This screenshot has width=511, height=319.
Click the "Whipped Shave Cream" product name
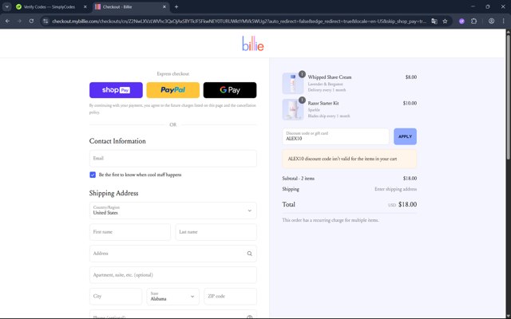(x=330, y=77)
